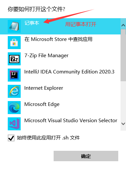126x169 pixels.
Task: Uncheck always open .sh files checkbox
Action: point(11,138)
